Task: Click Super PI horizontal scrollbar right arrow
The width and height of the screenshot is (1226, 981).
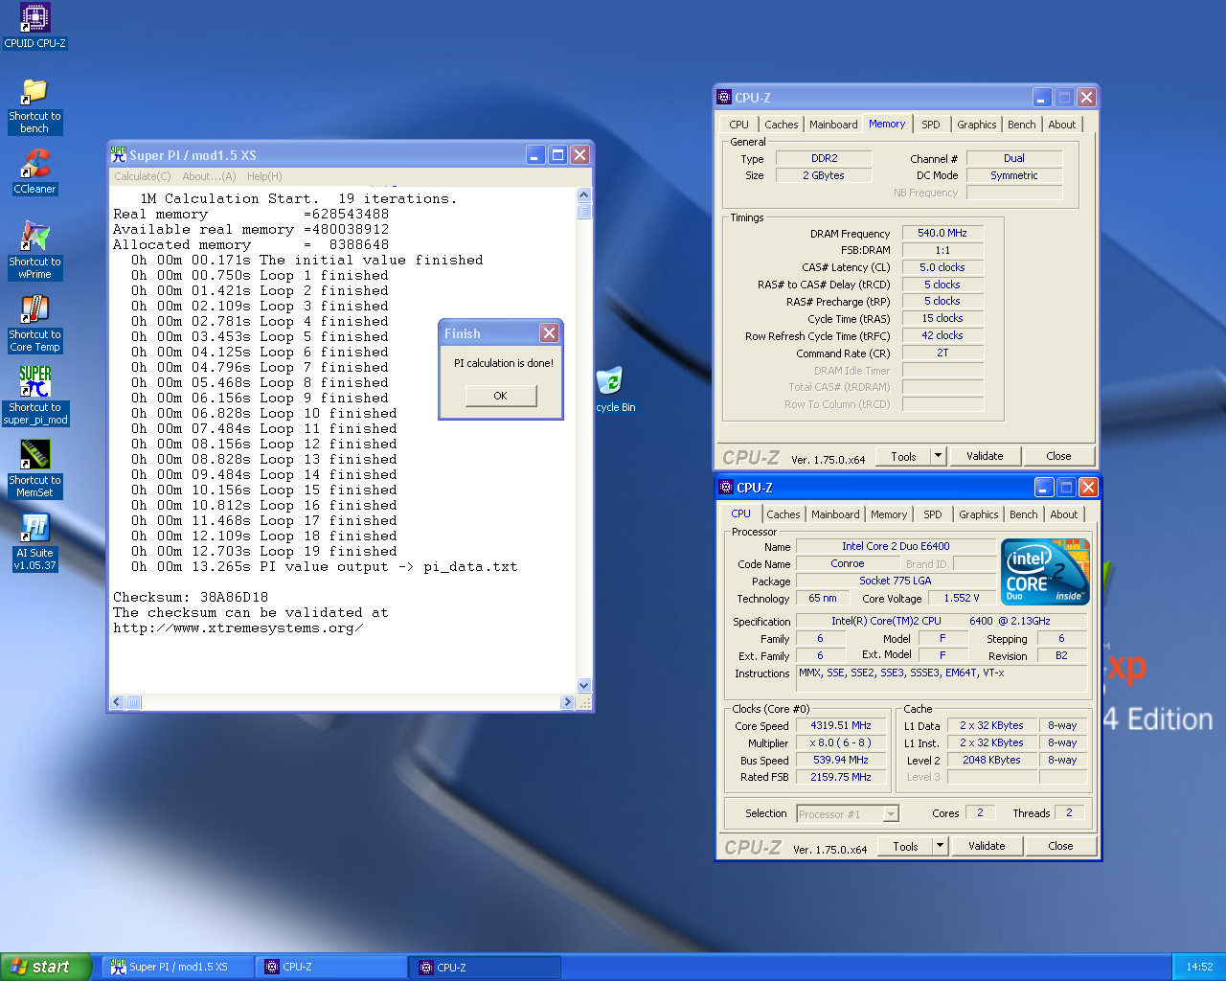Action: pyautogui.click(x=567, y=702)
